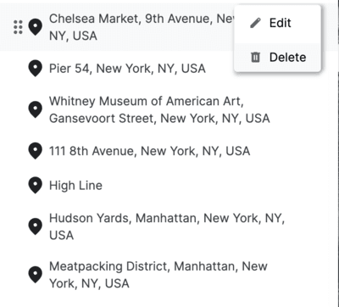Viewport: 339px width, 307px height.
Task: Click the location pin for 111 8th Avenue
Action: [x=36, y=151]
